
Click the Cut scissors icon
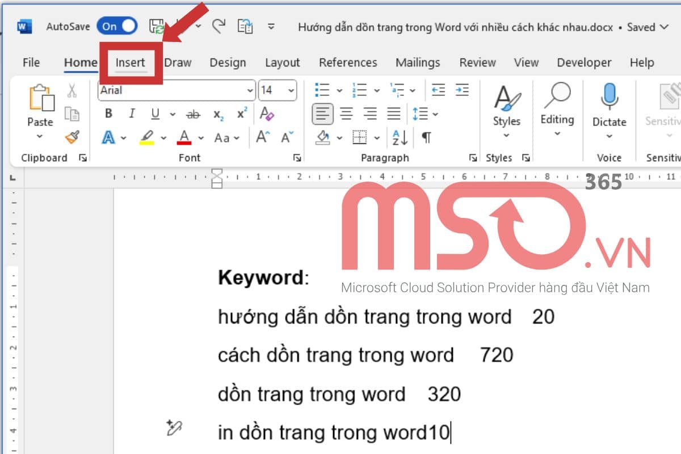coord(72,90)
